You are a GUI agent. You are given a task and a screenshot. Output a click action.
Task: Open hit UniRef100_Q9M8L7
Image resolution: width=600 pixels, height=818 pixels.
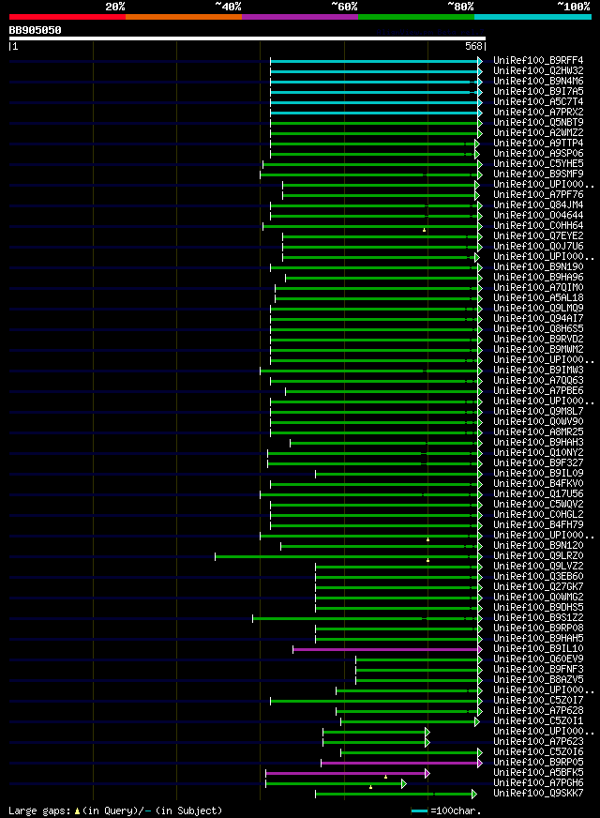pos(538,412)
